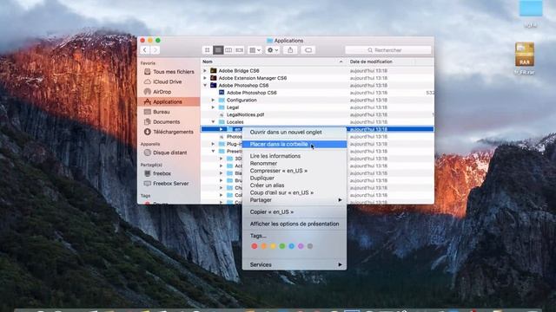Go forward with the Finder forward arrow

tap(155, 50)
